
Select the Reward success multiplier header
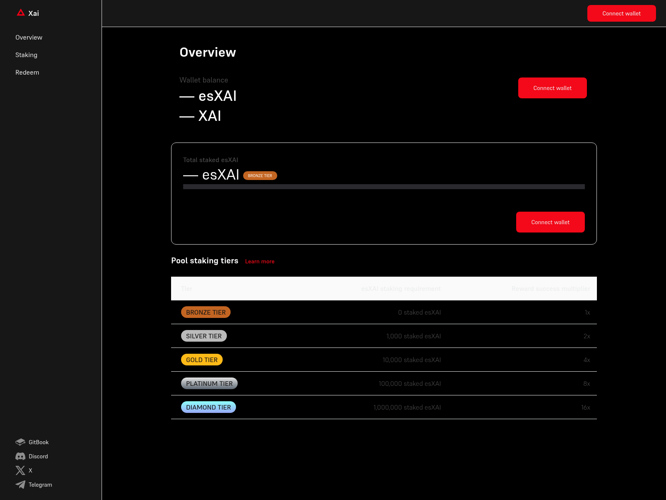pos(550,288)
